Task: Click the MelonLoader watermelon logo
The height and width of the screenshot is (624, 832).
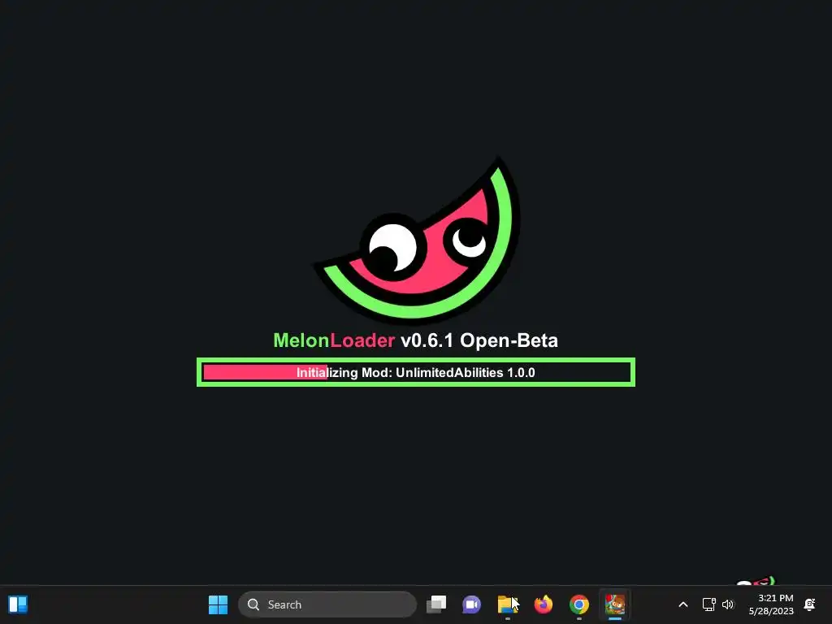Action: [x=417, y=239]
